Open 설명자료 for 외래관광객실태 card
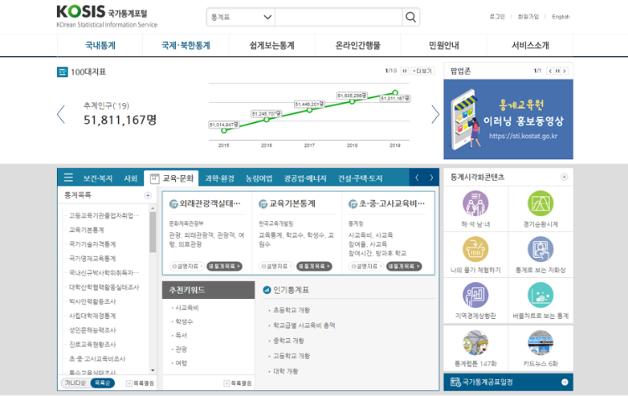Viewport: 628px width, 396px height. pyautogui.click(x=186, y=266)
